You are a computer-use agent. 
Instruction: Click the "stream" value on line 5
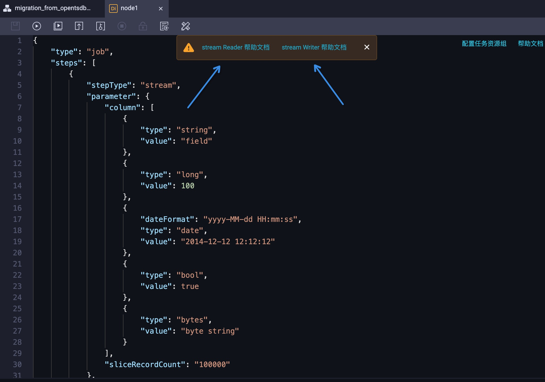point(158,85)
